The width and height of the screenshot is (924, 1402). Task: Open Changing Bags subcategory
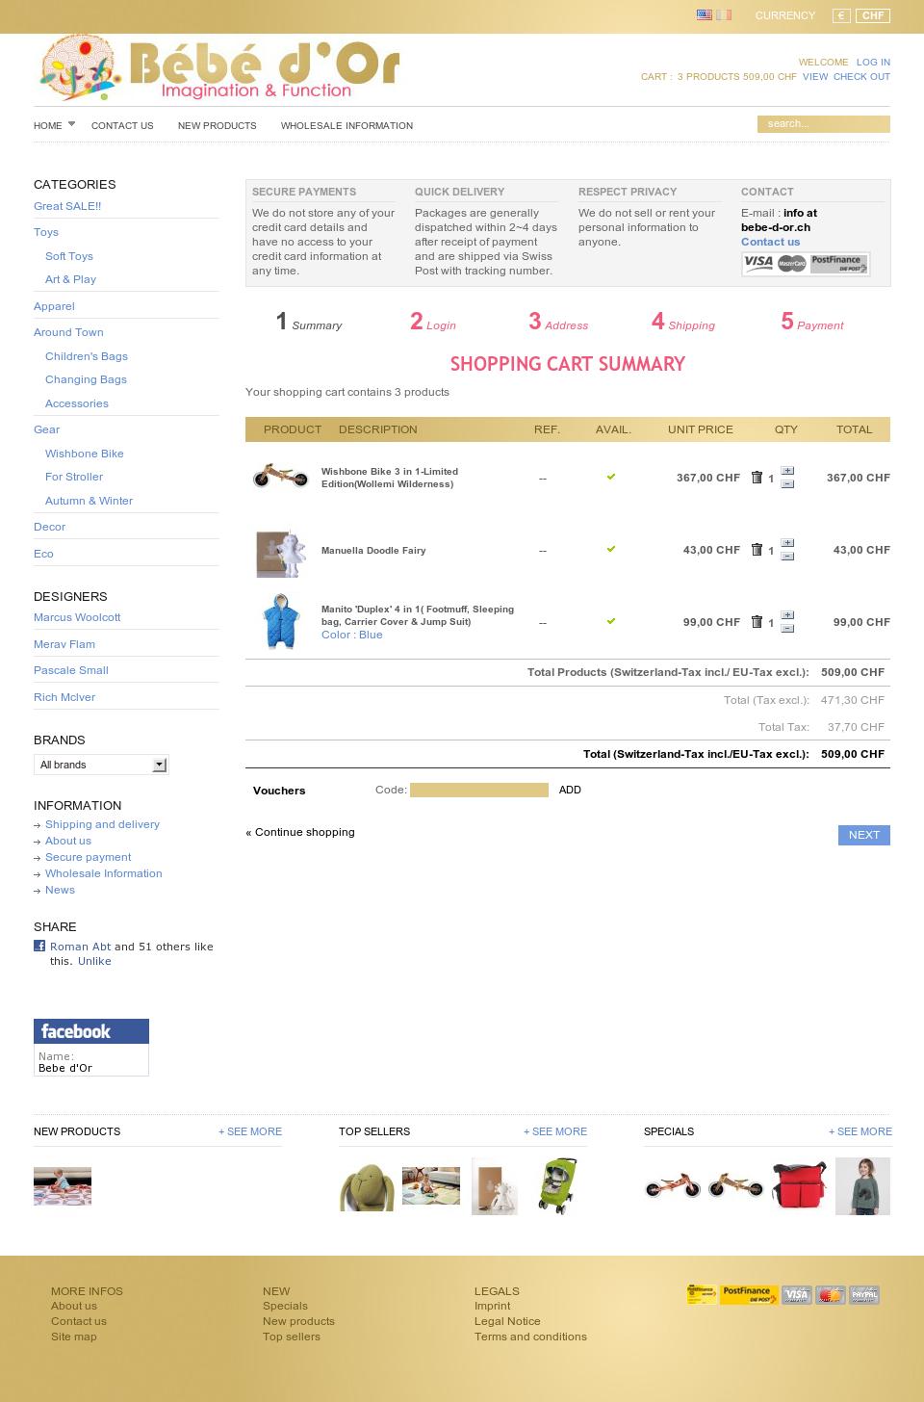pos(86,379)
